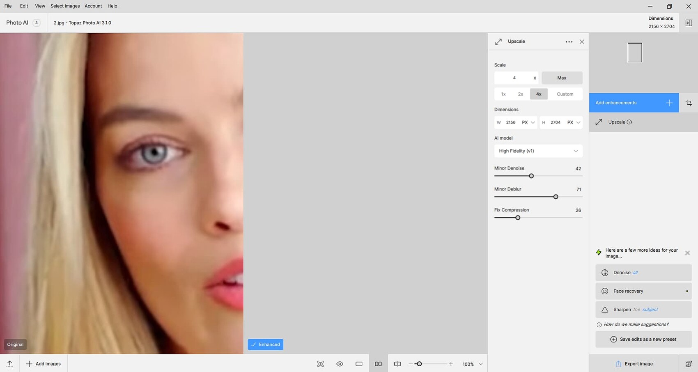Enable Max scale mode
The width and height of the screenshot is (698, 372).
tap(562, 78)
